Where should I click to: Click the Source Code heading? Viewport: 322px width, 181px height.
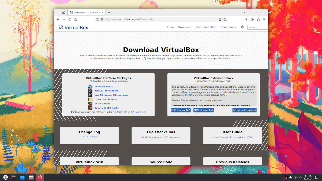point(161,162)
